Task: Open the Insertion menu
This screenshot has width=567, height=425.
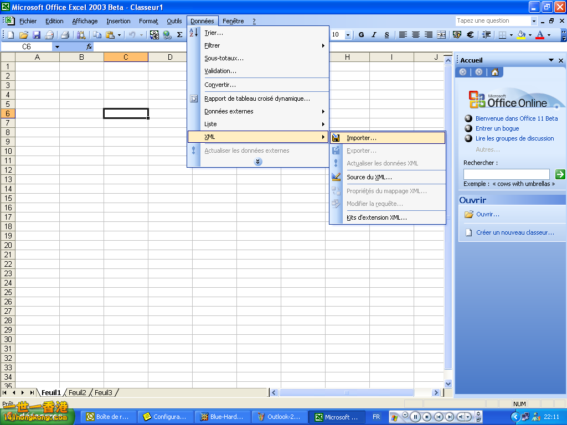Action: coord(118,21)
